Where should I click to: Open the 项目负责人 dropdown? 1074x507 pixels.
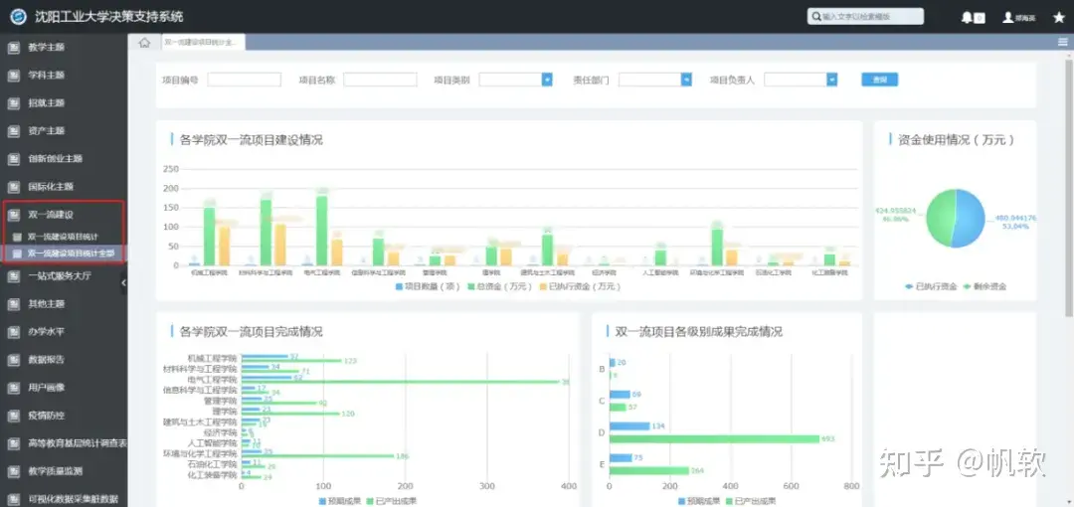(801, 80)
